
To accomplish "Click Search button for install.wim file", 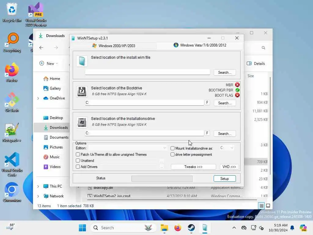I will pos(225,72).
